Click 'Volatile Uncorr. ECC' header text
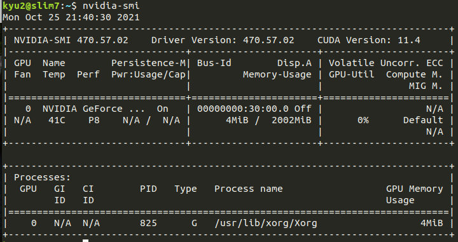This screenshot has height=242, width=458. point(386,63)
